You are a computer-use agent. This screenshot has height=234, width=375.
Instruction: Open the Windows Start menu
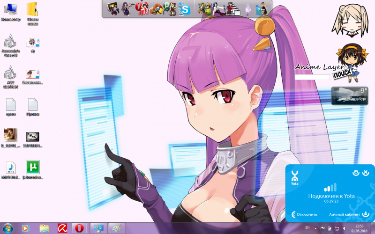7,228
